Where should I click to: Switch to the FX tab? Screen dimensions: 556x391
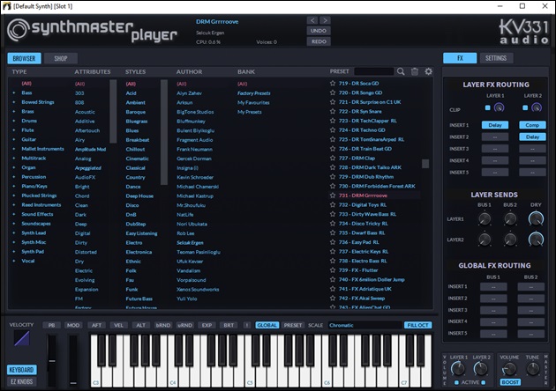460,58
